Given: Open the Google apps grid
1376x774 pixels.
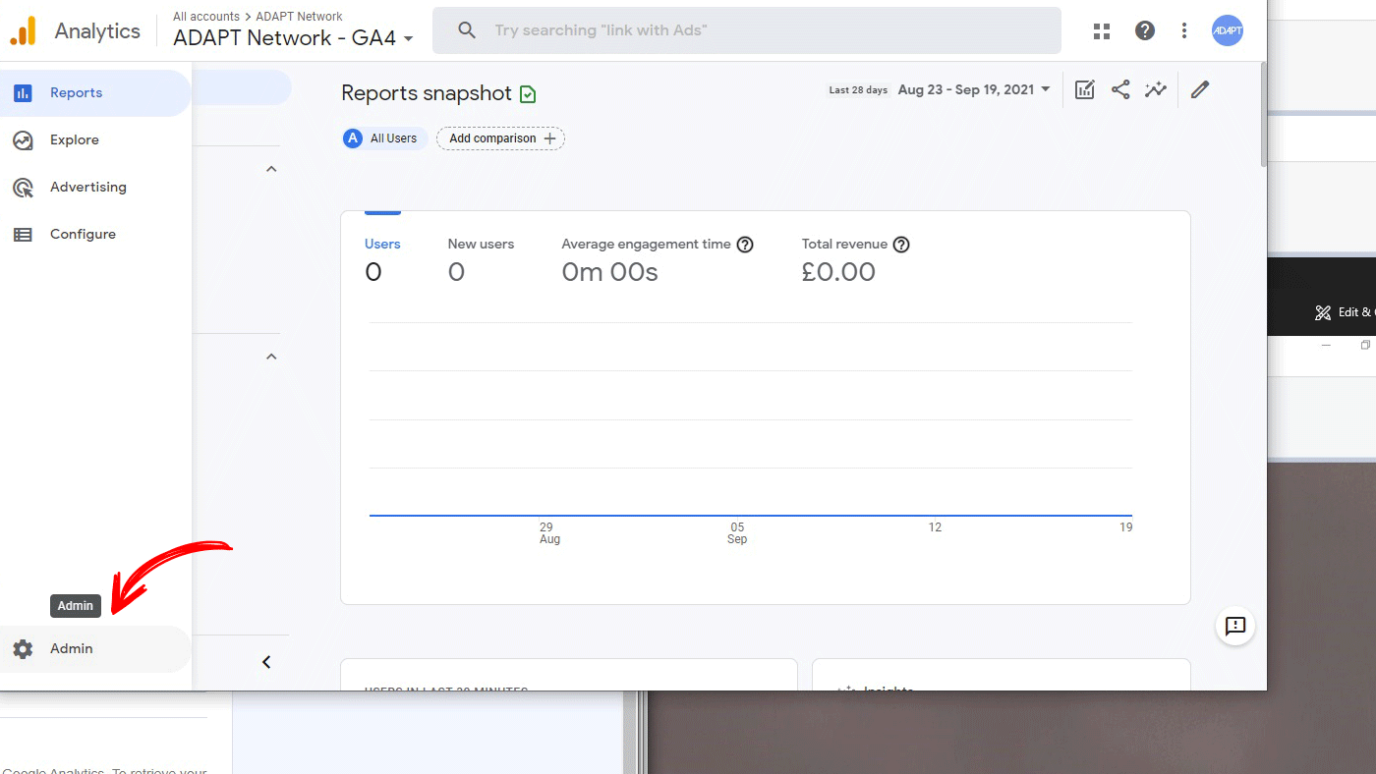Looking at the screenshot, I should click(x=1102, y=30).
